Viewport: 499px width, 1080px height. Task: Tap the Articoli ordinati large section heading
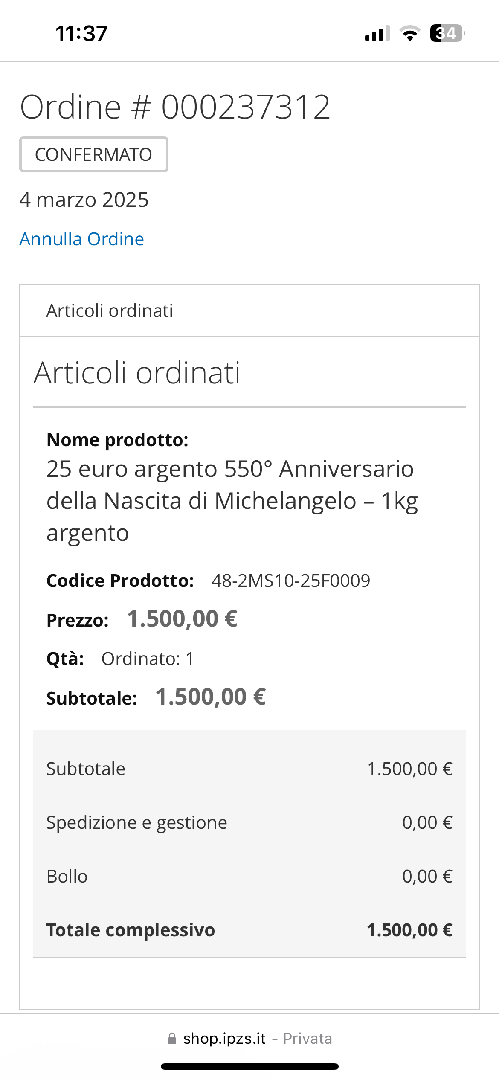[x=137, y=373]
